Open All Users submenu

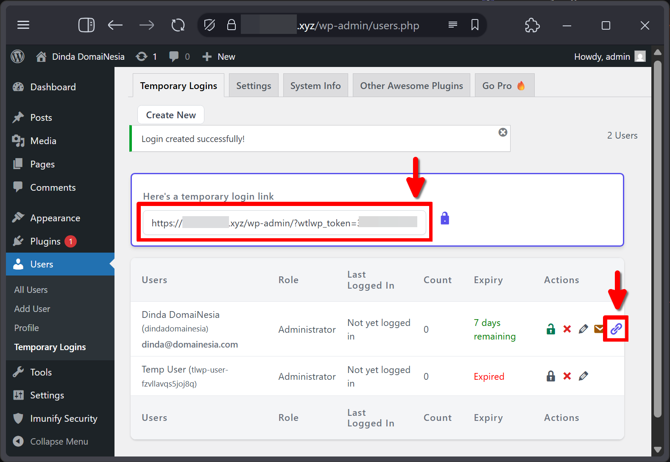31,290
